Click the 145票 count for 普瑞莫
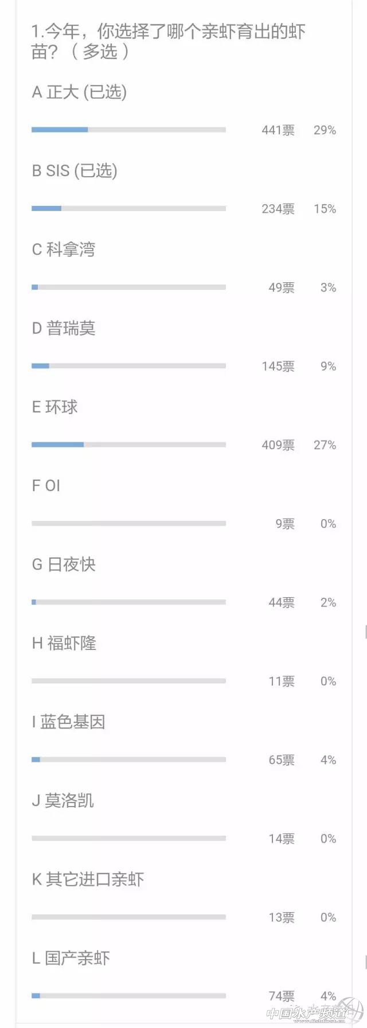367x1028 pixels. (x=278, y=367)
